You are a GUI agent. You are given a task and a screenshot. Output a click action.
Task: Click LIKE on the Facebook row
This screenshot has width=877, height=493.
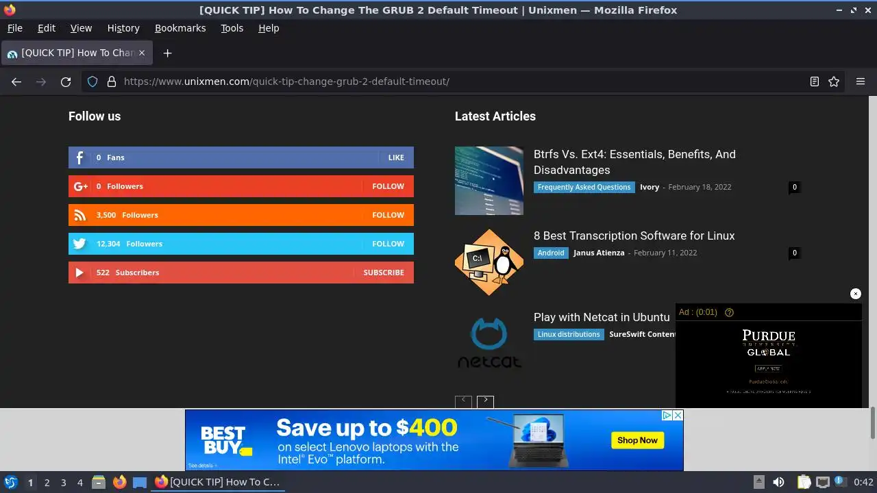(x=396, y=157)
